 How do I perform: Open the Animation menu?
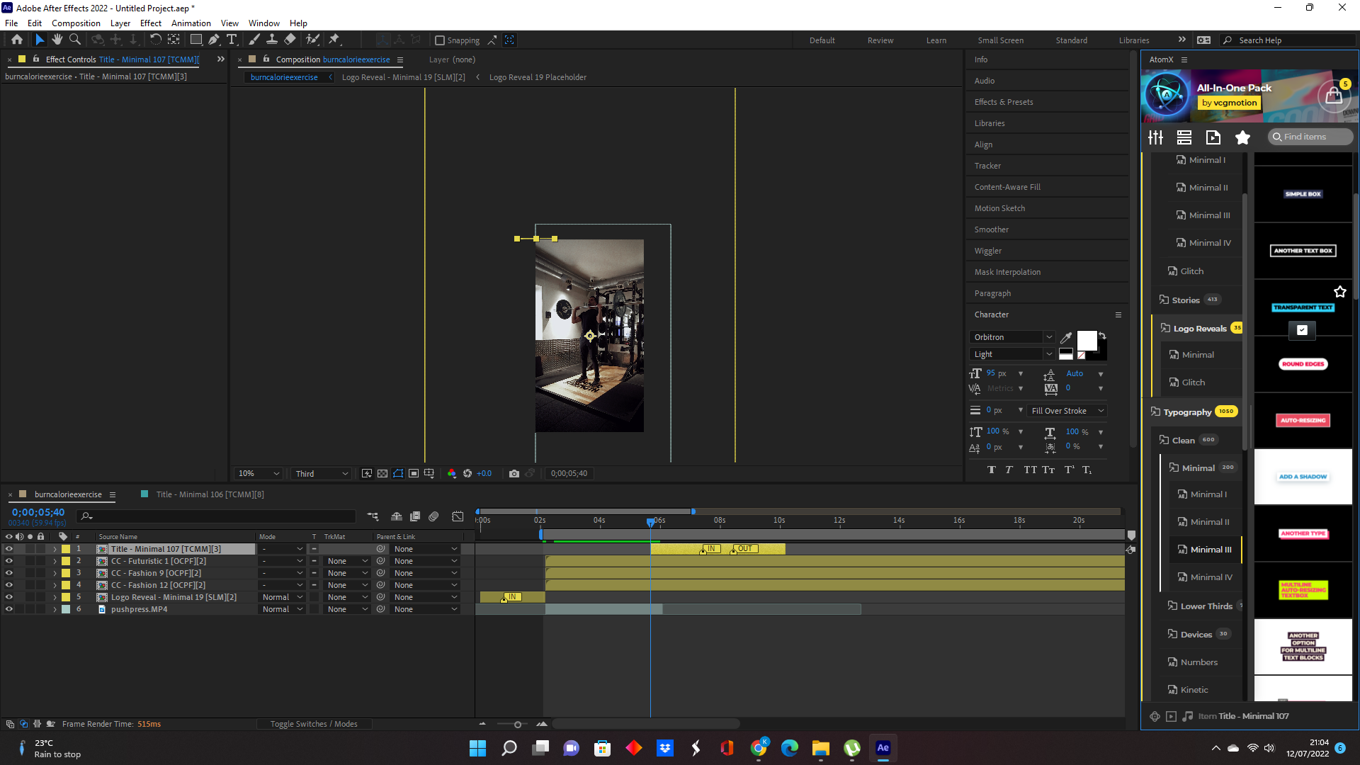pyautogui.click(x=191, y=23)
